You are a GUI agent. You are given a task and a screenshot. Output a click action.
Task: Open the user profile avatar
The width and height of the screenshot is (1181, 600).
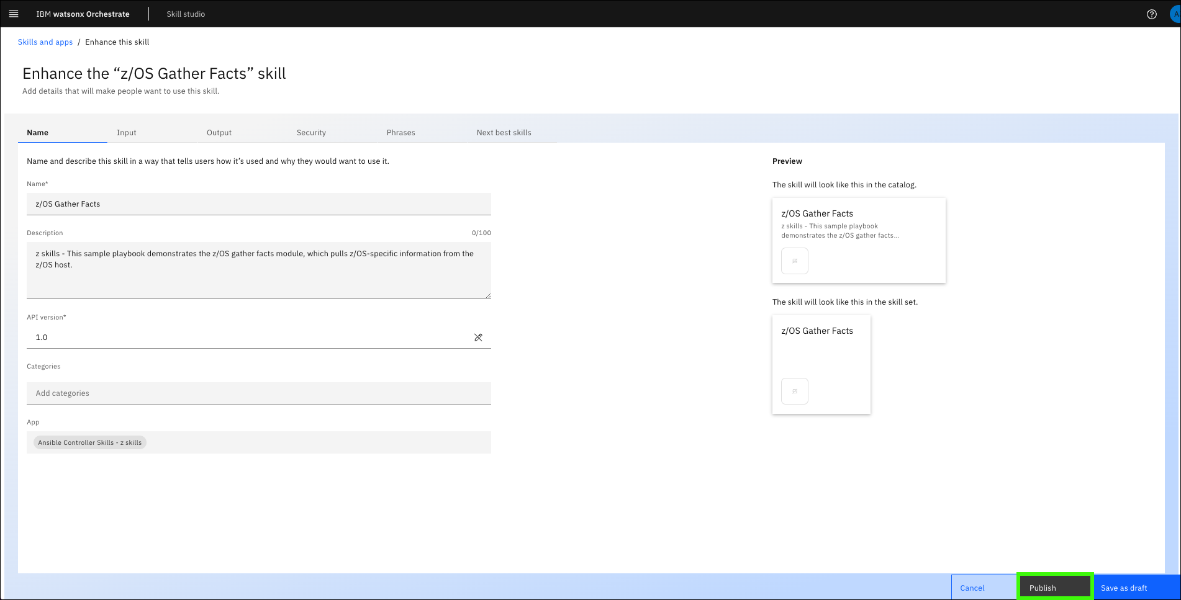(1175, 14)
